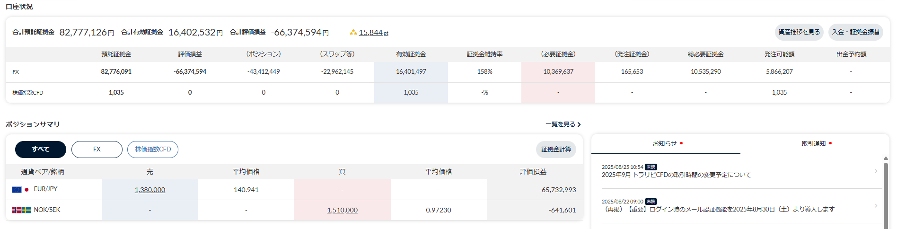
Task: Open 一覧を見る position list
Action: 563,124
